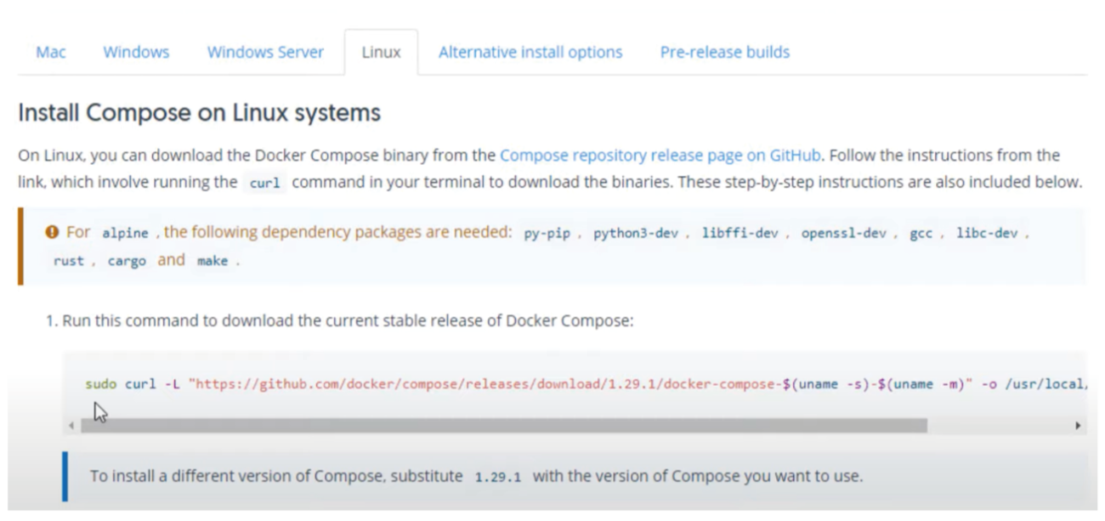This screenshot has width=1105, height=521.
Task: Click the orange warning icon in alpine note
Action: click(53, 232)
